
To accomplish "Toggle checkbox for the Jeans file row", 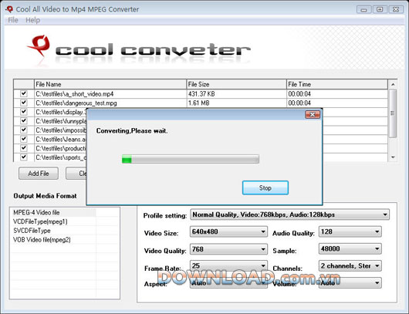I will (x=24, y=139).
